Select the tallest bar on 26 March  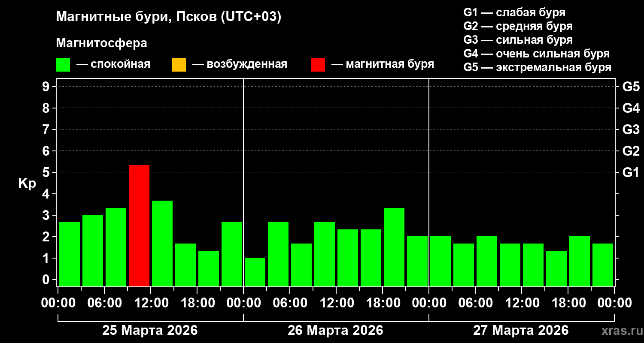pos(394,247)
